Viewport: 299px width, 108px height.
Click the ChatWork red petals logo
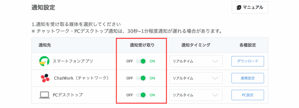45,78
